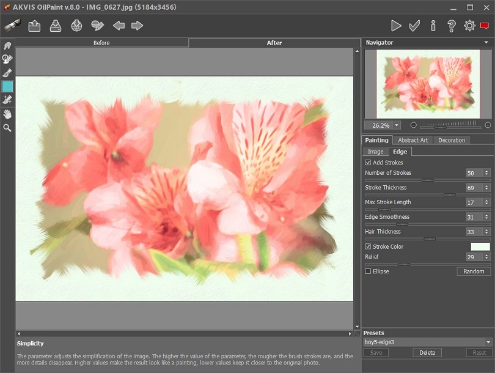495x373 pixels.
Task: Run image processing with the play button
Action: 396,26
